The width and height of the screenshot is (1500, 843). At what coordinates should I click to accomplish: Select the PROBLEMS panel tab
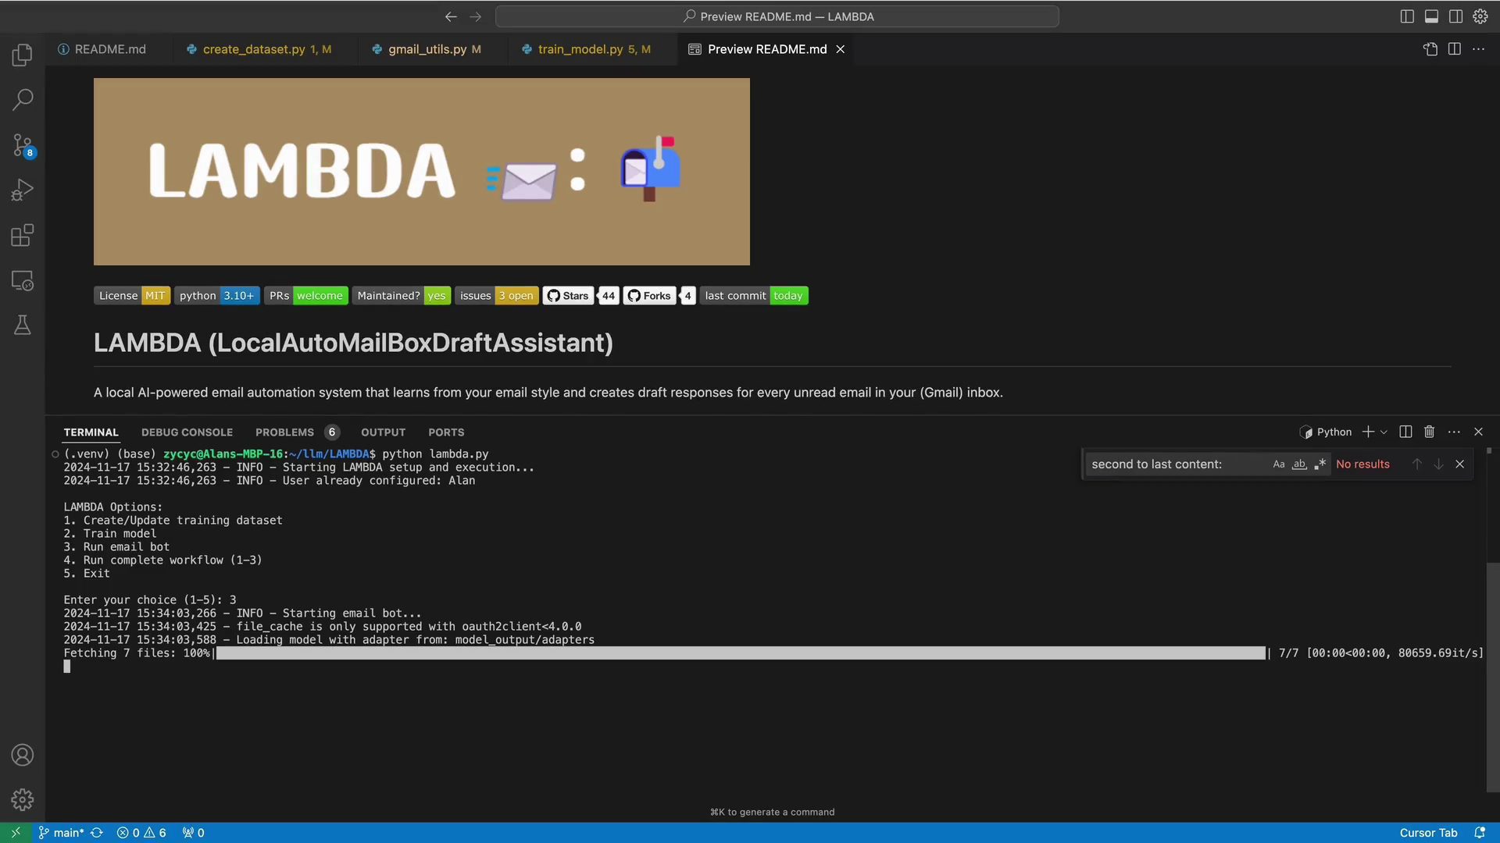[297, 432]
